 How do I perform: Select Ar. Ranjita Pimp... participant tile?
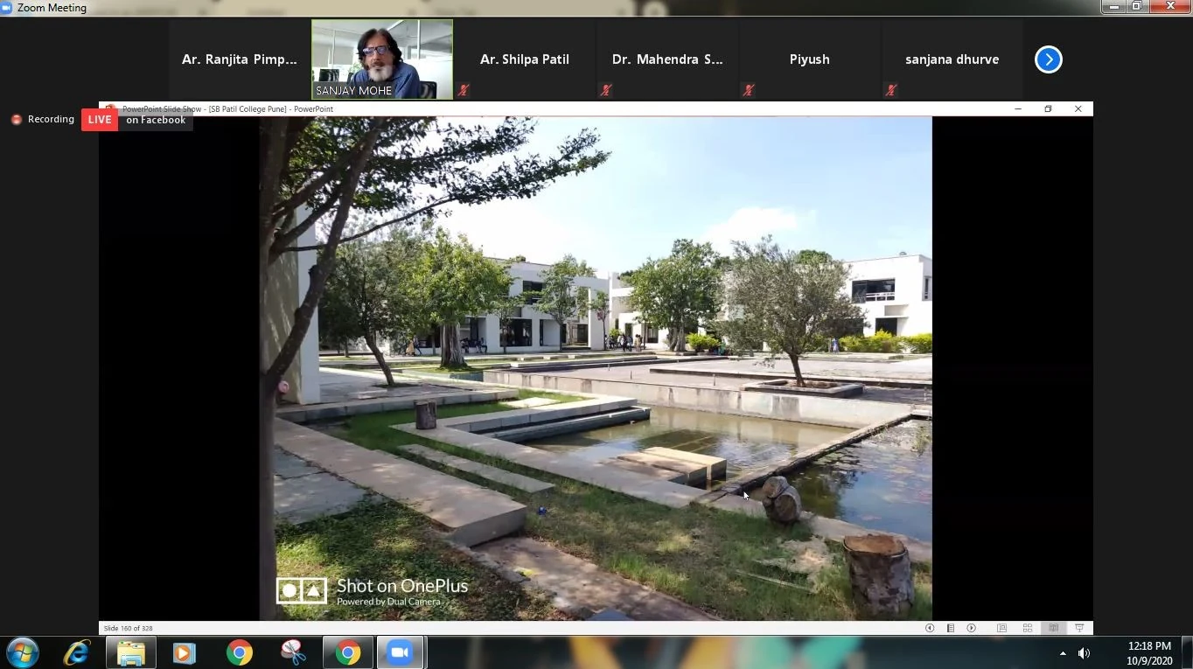click(x=240, y=59)
